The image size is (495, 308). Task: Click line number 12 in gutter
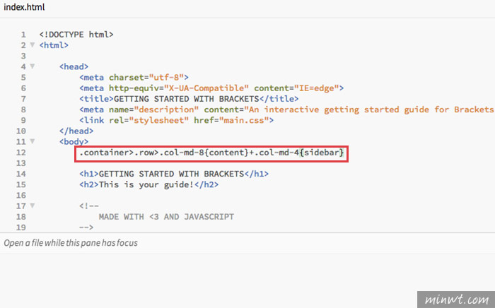tap(21, 153)
